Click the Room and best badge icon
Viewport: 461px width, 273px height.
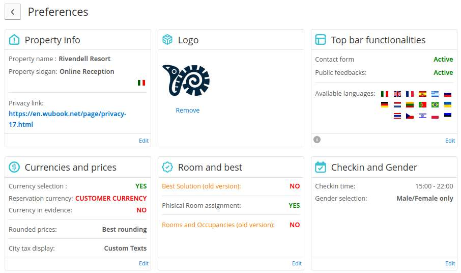[x=167, y=167]
